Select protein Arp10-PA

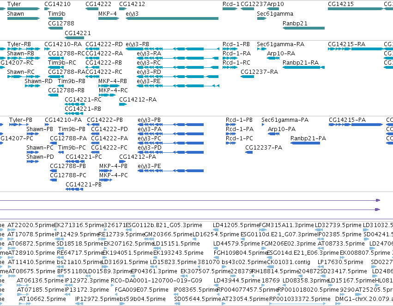(273, 134)
